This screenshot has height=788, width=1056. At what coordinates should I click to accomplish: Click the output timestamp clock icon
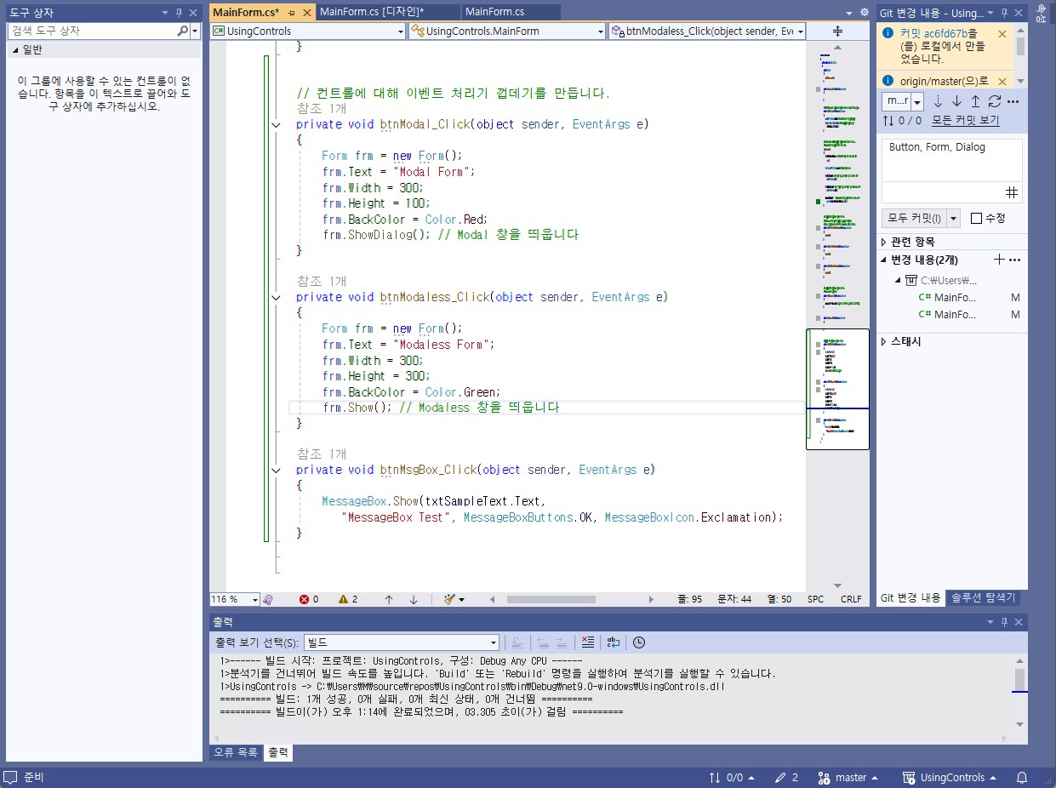pyautogui.click(x=639, y=642)
